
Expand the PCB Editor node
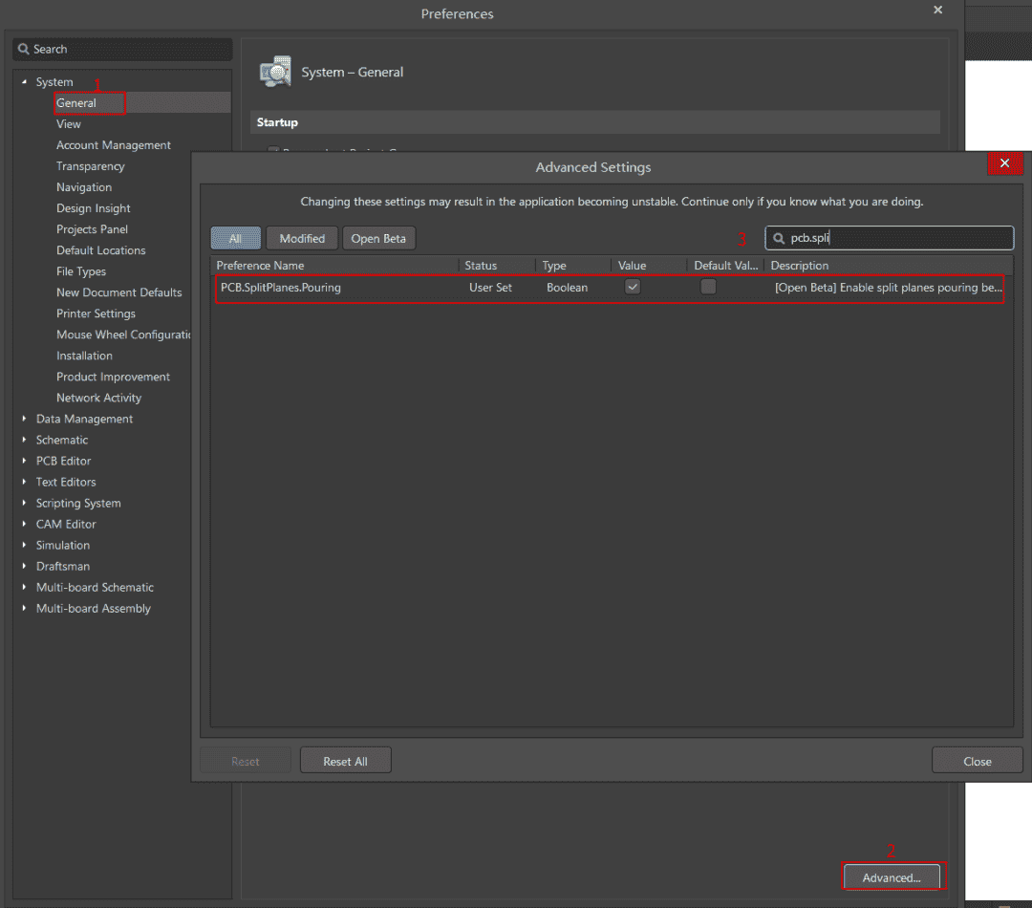(x=24, y=461)
